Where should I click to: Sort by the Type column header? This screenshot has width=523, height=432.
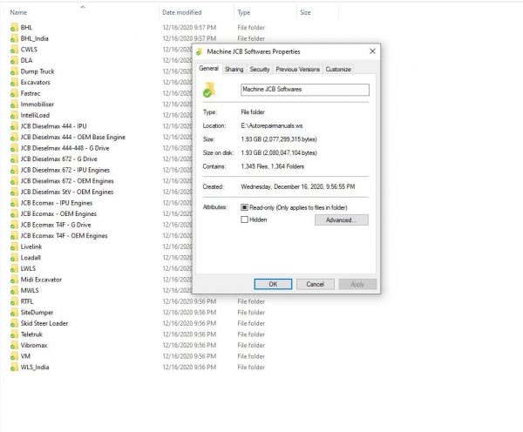pos(244,12)
